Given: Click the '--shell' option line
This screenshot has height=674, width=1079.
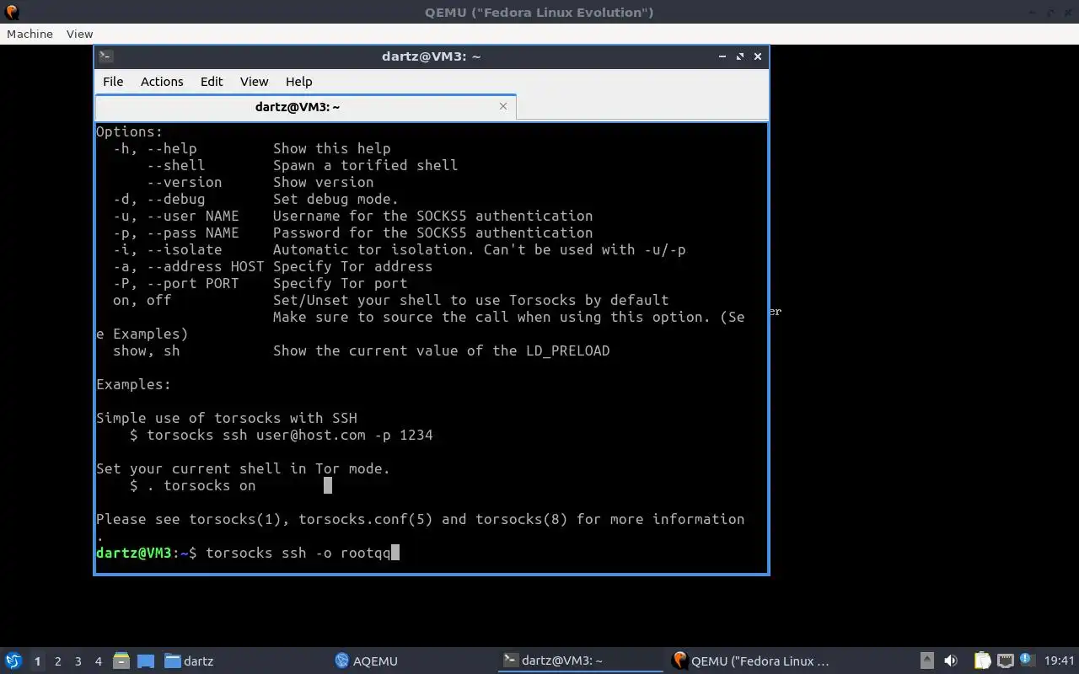Looking at the screenshot, I should click(303, 165).
